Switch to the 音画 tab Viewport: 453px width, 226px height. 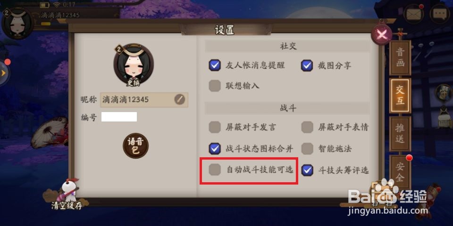point(400,58)
